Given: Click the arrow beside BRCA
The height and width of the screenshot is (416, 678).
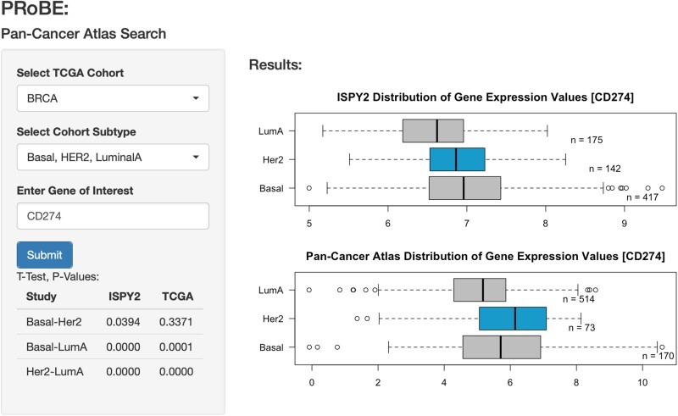Looking at the screenshot, I should pyautogui.click(x=196, y=98).
